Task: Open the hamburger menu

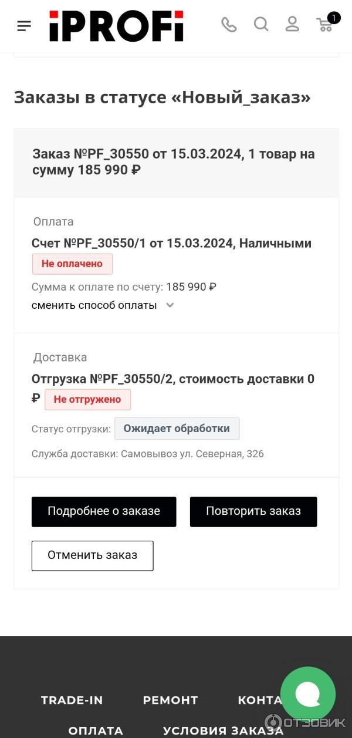Action: coord(24,26)
